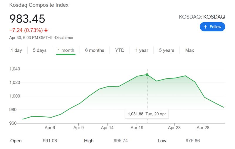Choose the 5 years range tab
The height and width of the screenshot is (149, 235).
click(167, 50)
